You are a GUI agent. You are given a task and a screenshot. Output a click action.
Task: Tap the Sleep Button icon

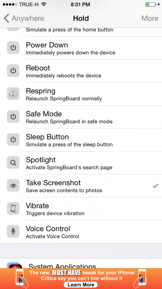pos(13,139)
